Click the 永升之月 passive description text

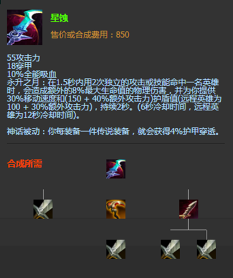[114, 99]
